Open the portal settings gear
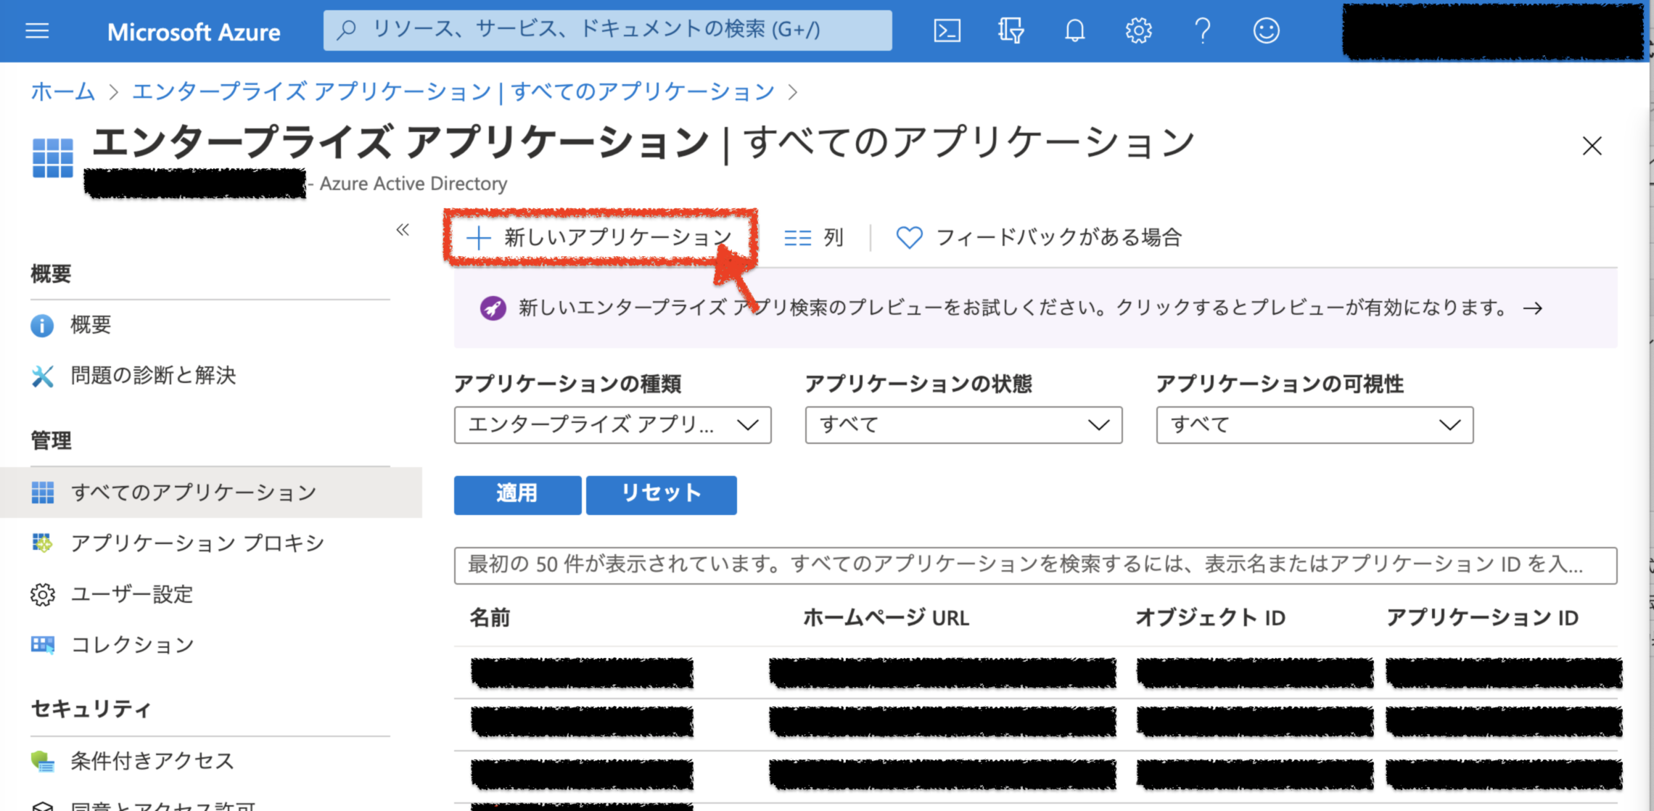This screenshot has height=811, width=1654. (x=1138, y=30)
